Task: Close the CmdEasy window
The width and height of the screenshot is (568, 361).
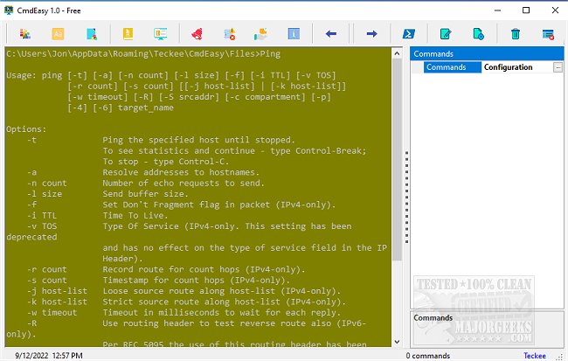Action: pyautogui.click(x=555, y=10)
